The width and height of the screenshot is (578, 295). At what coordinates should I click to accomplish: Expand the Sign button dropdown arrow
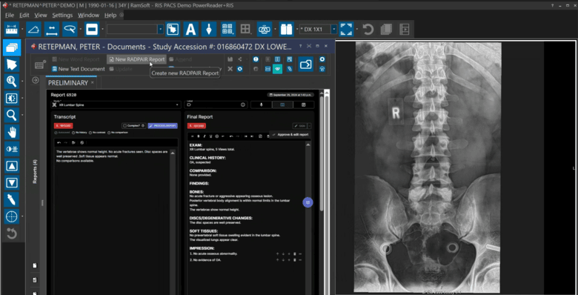309,126
